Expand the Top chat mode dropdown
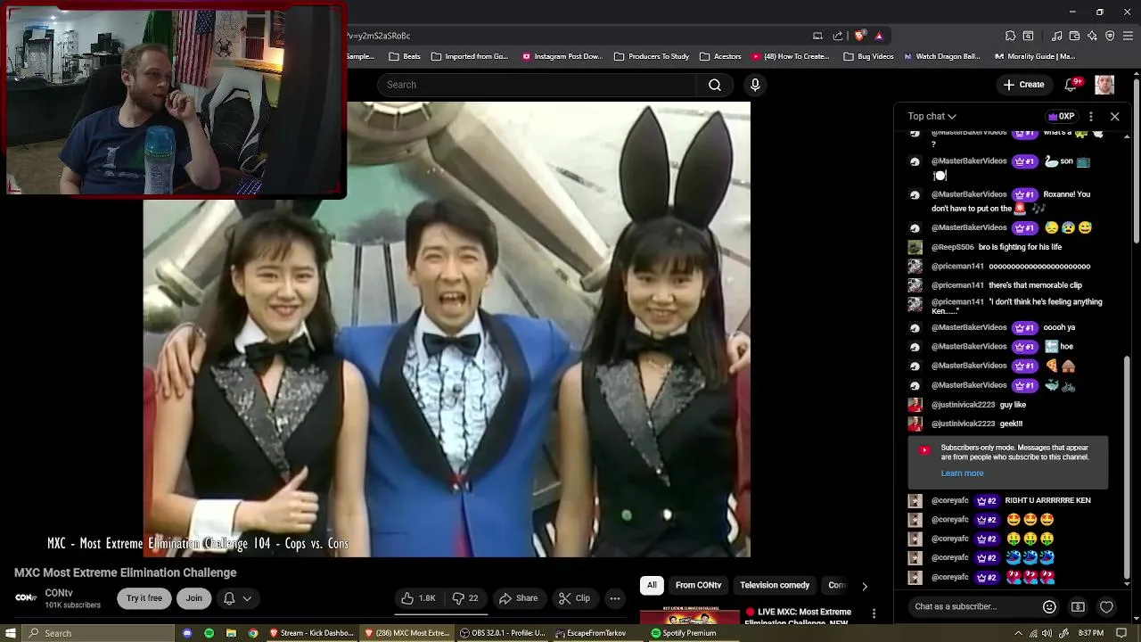The height and width of the screenshot is (642, 1141). pos(932,116)
